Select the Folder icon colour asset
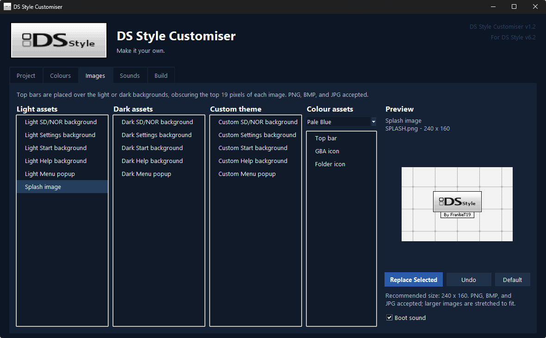 [x=341, y=164]
